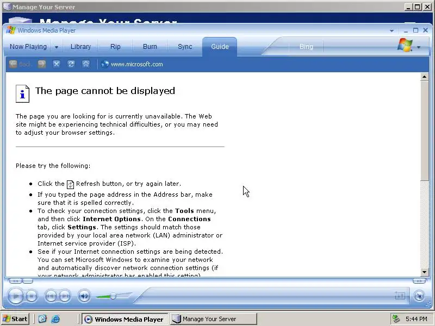Maximize the Windows Media Player window

[415, 30]
